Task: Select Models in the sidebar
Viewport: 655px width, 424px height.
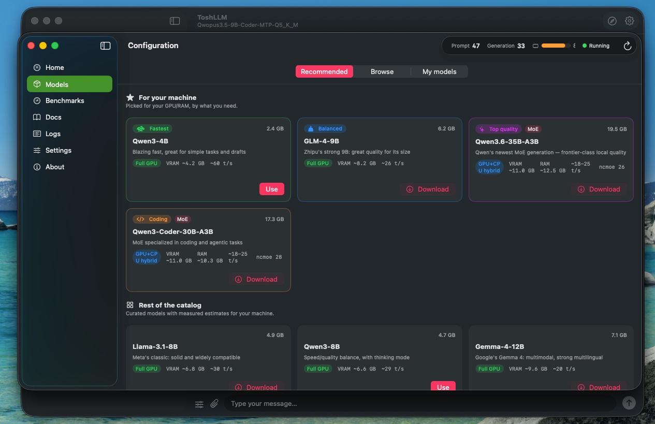Action: tap(69, 84)
